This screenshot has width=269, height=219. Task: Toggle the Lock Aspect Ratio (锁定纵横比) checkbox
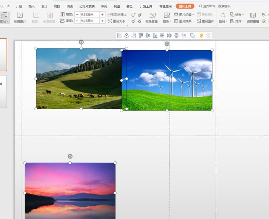[109, 15]
